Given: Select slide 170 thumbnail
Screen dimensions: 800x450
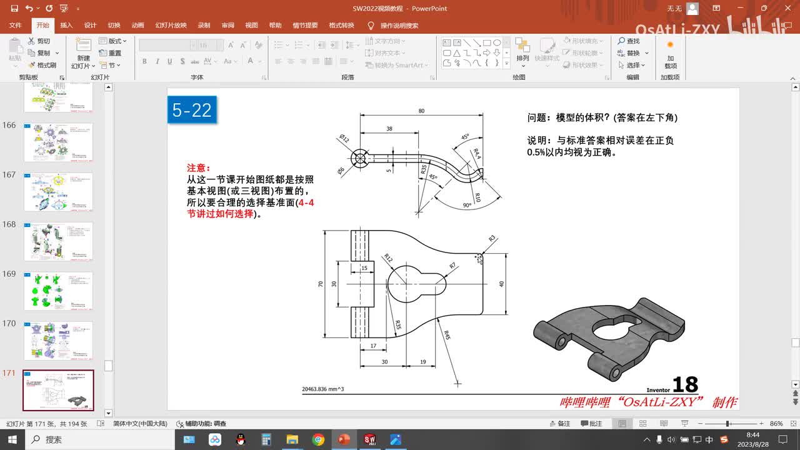Looking at the screenshot, I should coord(58,341).
